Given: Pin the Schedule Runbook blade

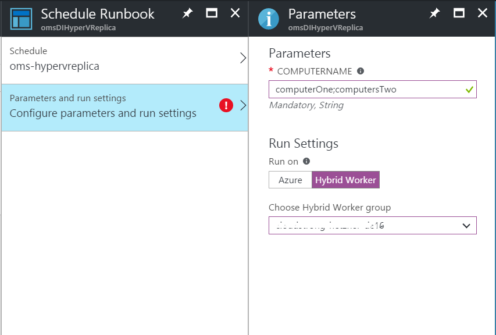Looking at the screenshot, I should (187, 13).
